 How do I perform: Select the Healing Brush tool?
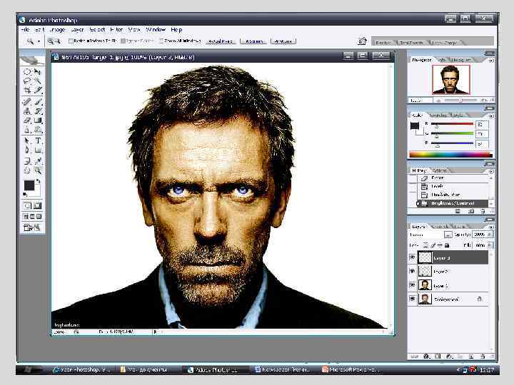pos(27,102)
